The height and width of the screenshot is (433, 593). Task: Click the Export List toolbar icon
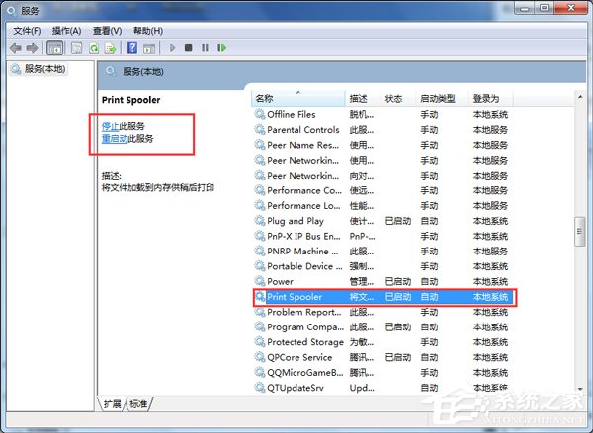(x=112, y=47)
